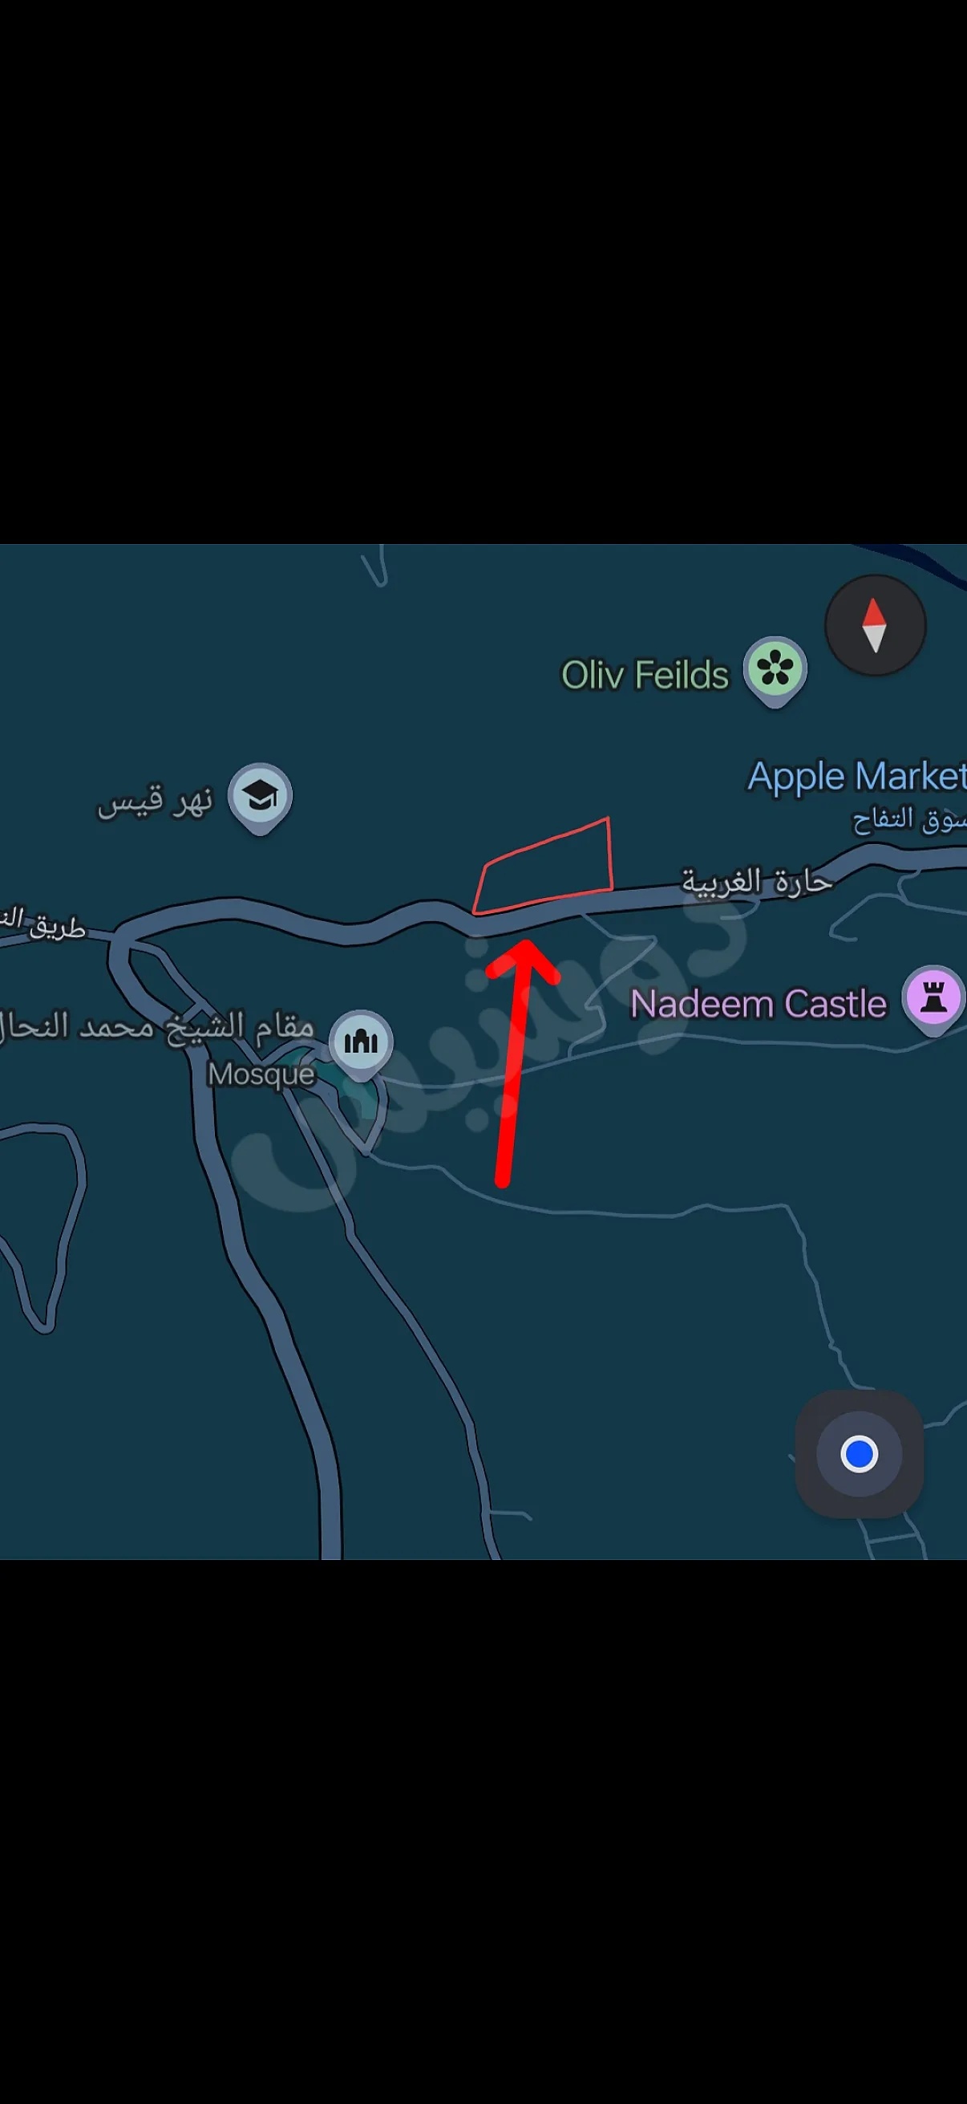Select the Nadeem Castle rook marker
This screenshot has width=967, height=2104.
[x=933, y=1000]
